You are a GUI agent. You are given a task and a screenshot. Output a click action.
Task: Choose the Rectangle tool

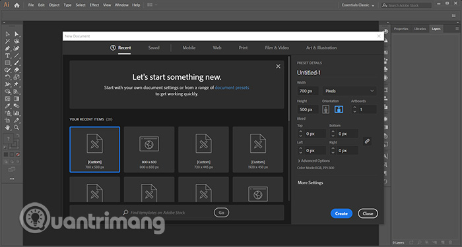(x=7, y=63)
